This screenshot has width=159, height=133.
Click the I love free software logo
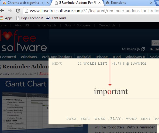pyautogui.click(x=23, y=41)
